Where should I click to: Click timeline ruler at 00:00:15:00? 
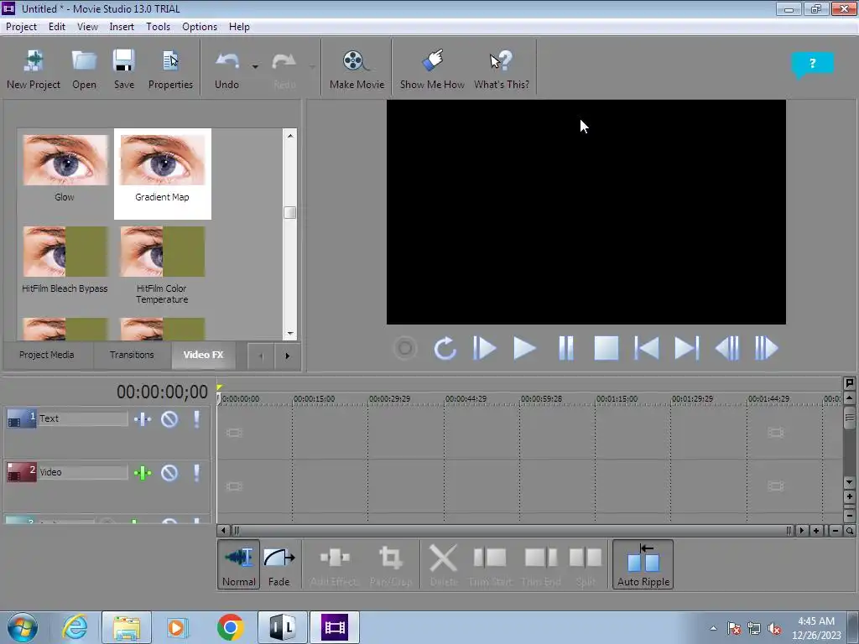(x=314, y=399)
